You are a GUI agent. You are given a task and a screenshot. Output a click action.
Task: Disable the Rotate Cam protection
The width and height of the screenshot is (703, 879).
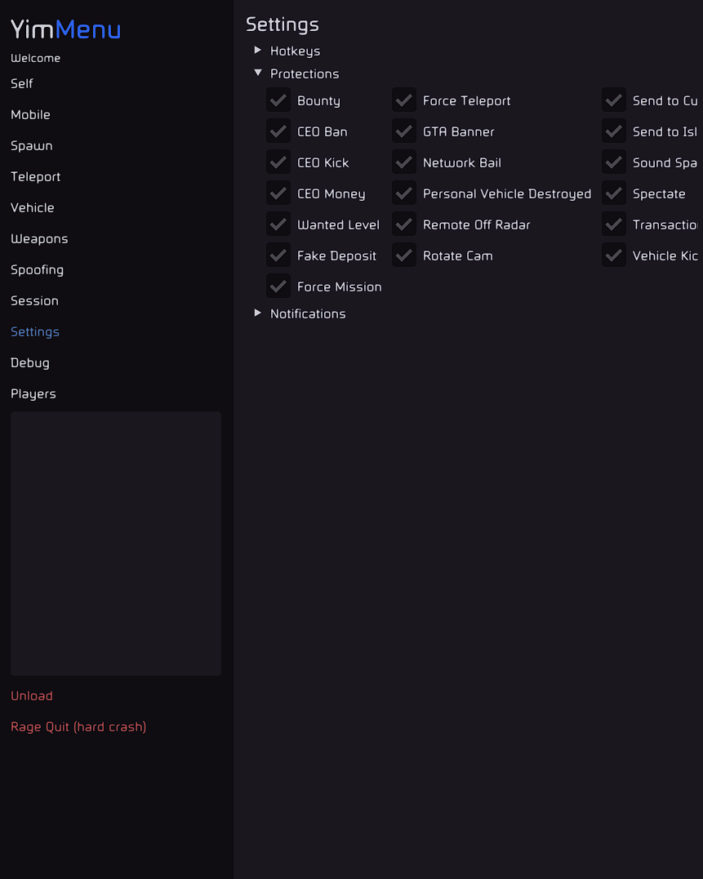tap(403, 255)
